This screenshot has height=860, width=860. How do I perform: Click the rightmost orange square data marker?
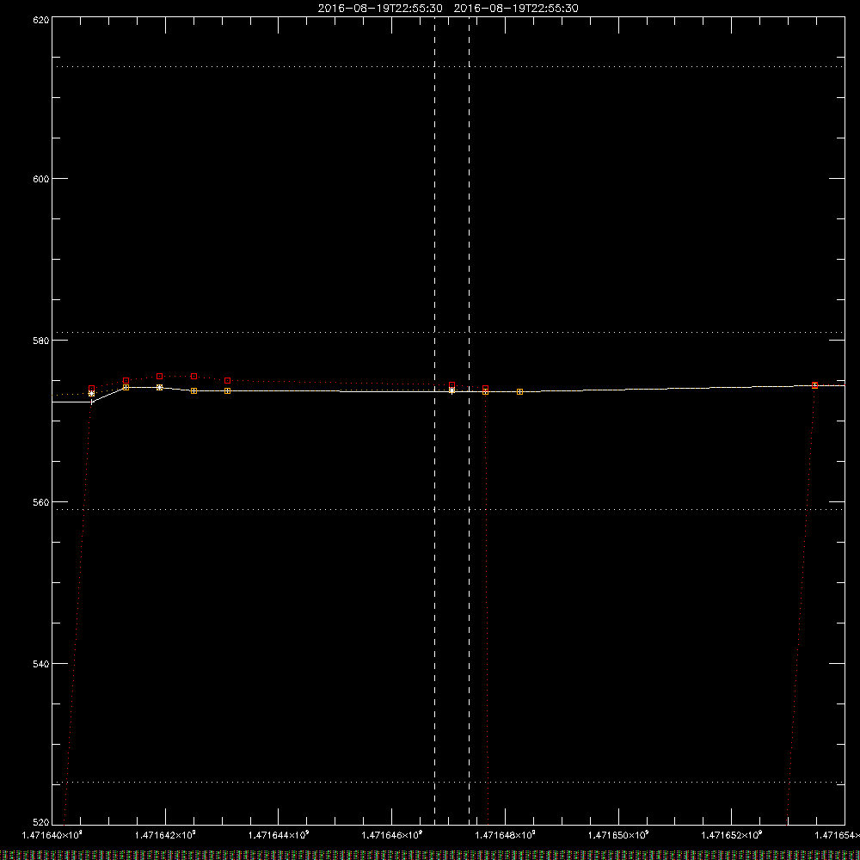coord(520,391)
